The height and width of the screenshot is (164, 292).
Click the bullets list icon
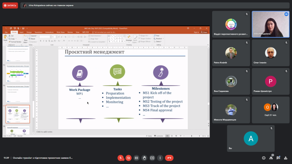(x=69, y=37)
